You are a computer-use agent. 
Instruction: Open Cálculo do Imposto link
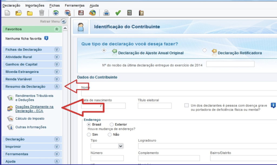[30, 119]
